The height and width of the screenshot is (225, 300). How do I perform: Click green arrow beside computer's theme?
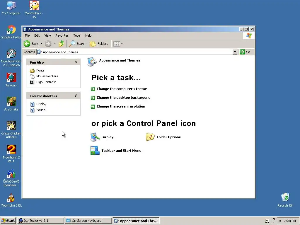point(93,89)
